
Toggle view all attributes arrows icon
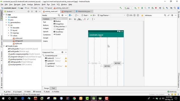pyautogui.click(x=168, y=15)
